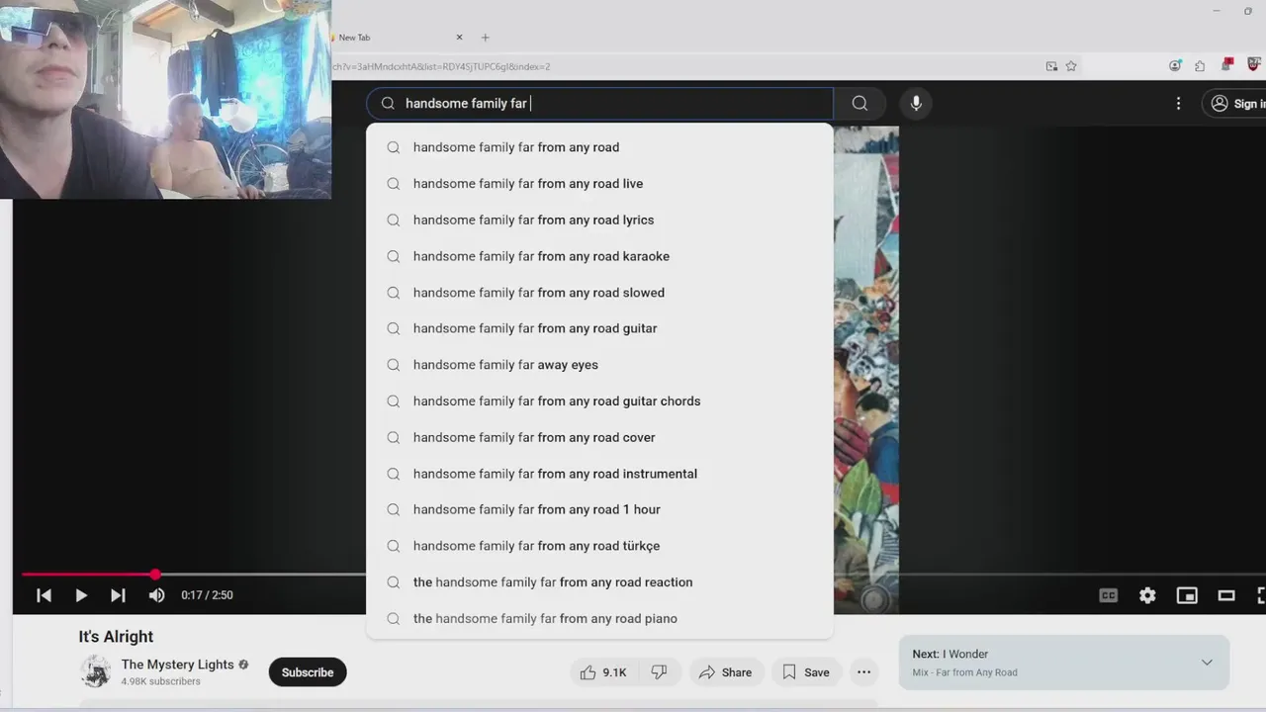
Task: Click the shield extension icon in browser toolbar
Action: 1254,65
